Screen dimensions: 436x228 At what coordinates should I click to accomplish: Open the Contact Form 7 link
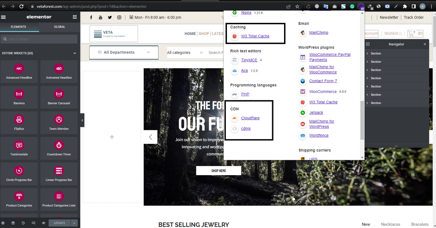coord(323,81)
